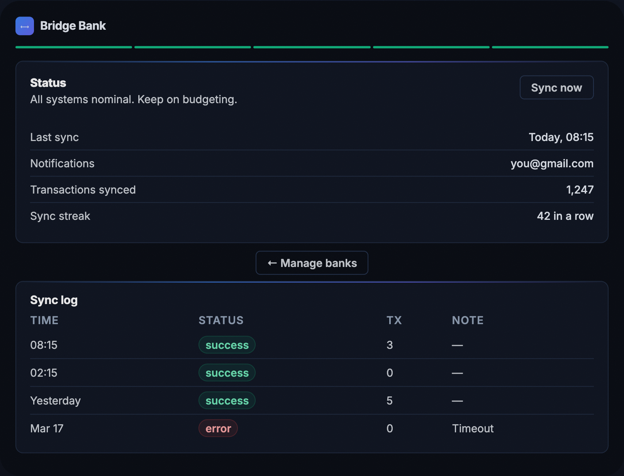624x476 pixels.
Task: Click the TX column header
Action: (394, 320)
